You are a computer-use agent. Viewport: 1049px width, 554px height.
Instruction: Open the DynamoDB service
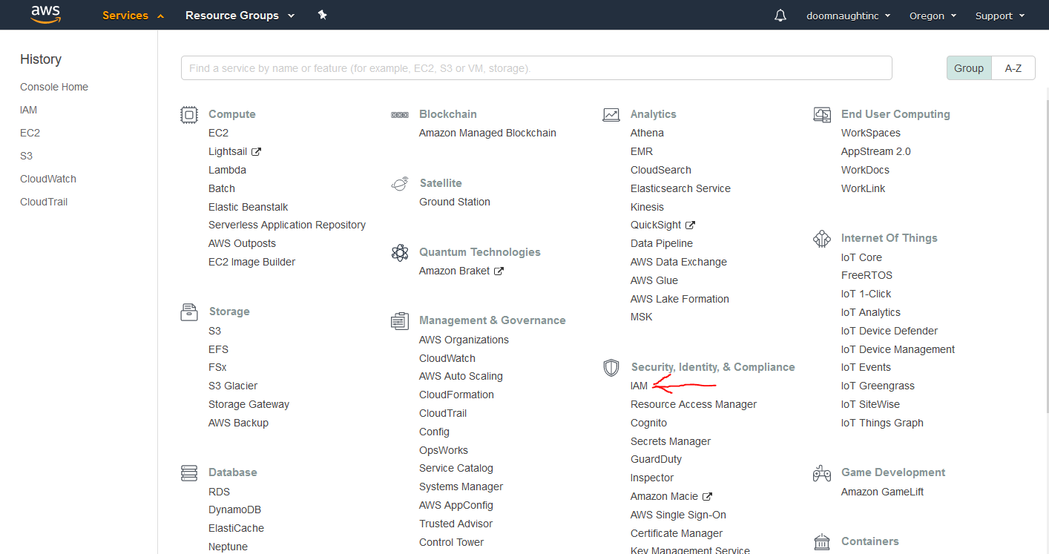(234, 510)
